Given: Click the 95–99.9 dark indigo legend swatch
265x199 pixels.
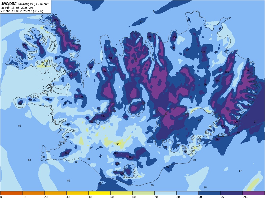Looking at the screenshot, I should (232, 193).
